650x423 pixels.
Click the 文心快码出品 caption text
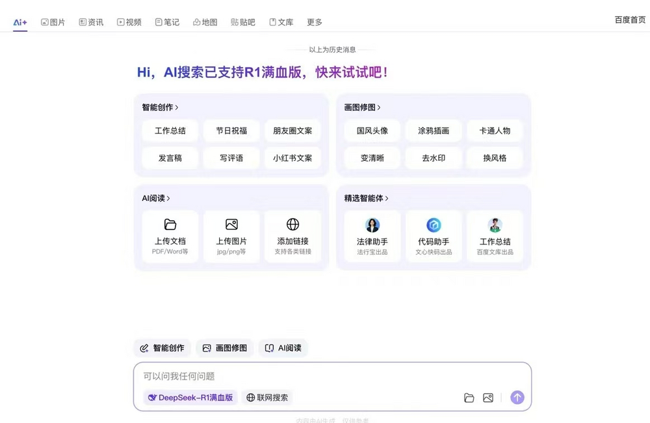(434, 252)
